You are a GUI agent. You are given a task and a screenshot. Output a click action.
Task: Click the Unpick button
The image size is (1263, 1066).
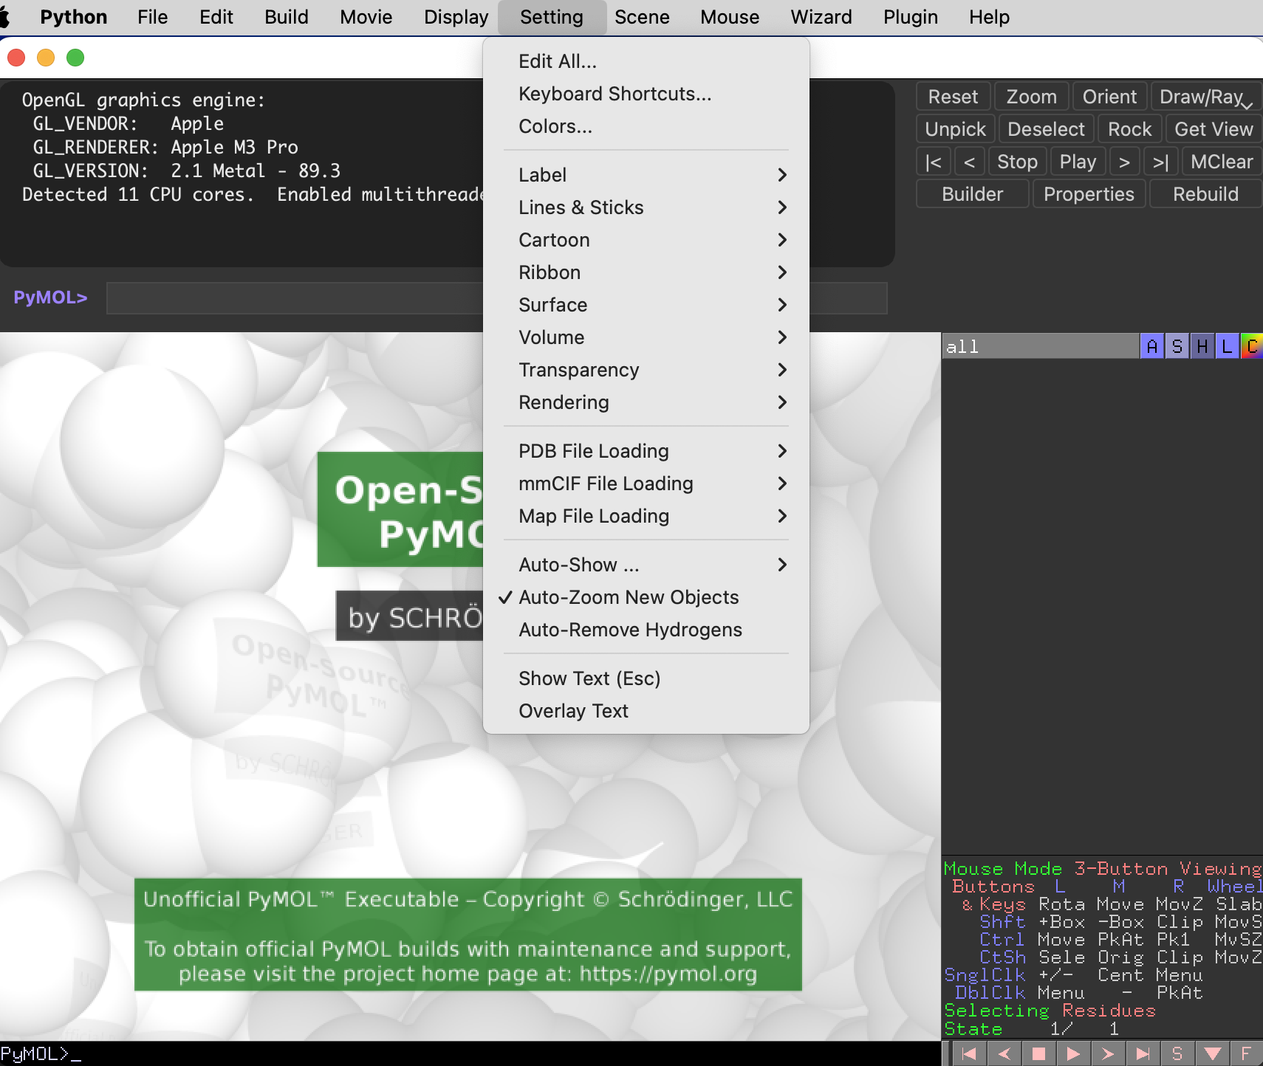tap(956, 129)
